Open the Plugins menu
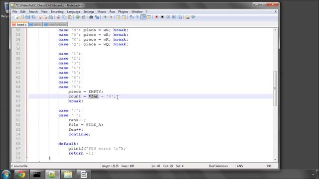Screen dimensions: 319x179 [123, 11]
